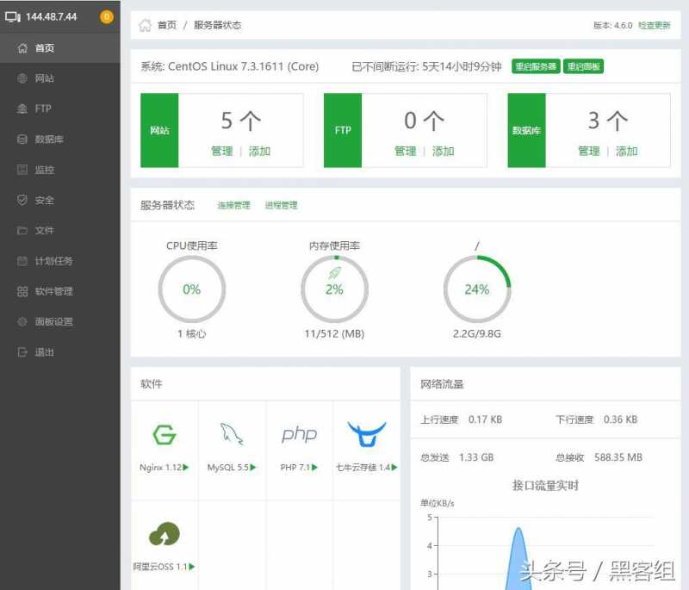Viewport: 689px width, 590px height.
Task: Click the 重启服务器 restart server button
Action: coord(536,66)
